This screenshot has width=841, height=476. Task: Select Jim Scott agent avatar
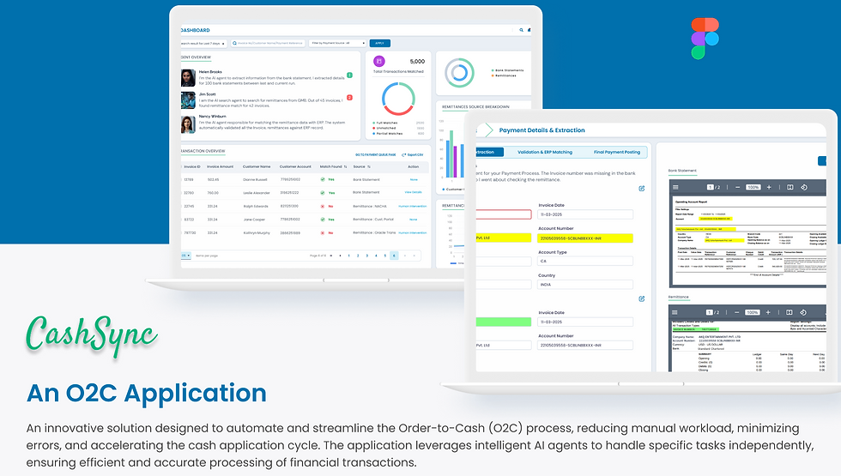pos(188,100)
